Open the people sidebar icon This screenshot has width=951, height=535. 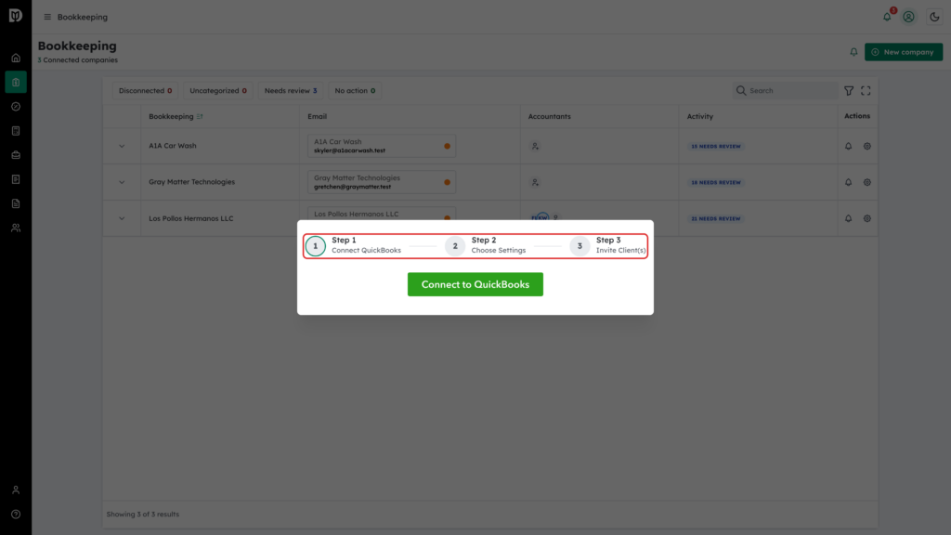point(16,228)
